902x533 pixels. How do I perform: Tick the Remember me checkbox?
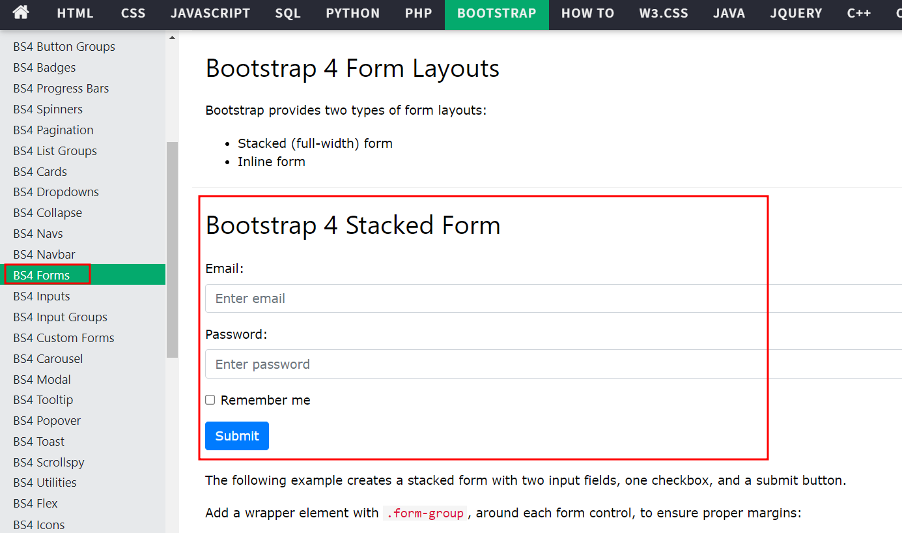click(x=210, y=400)
